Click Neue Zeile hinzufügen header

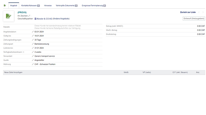tap(13, 72)
